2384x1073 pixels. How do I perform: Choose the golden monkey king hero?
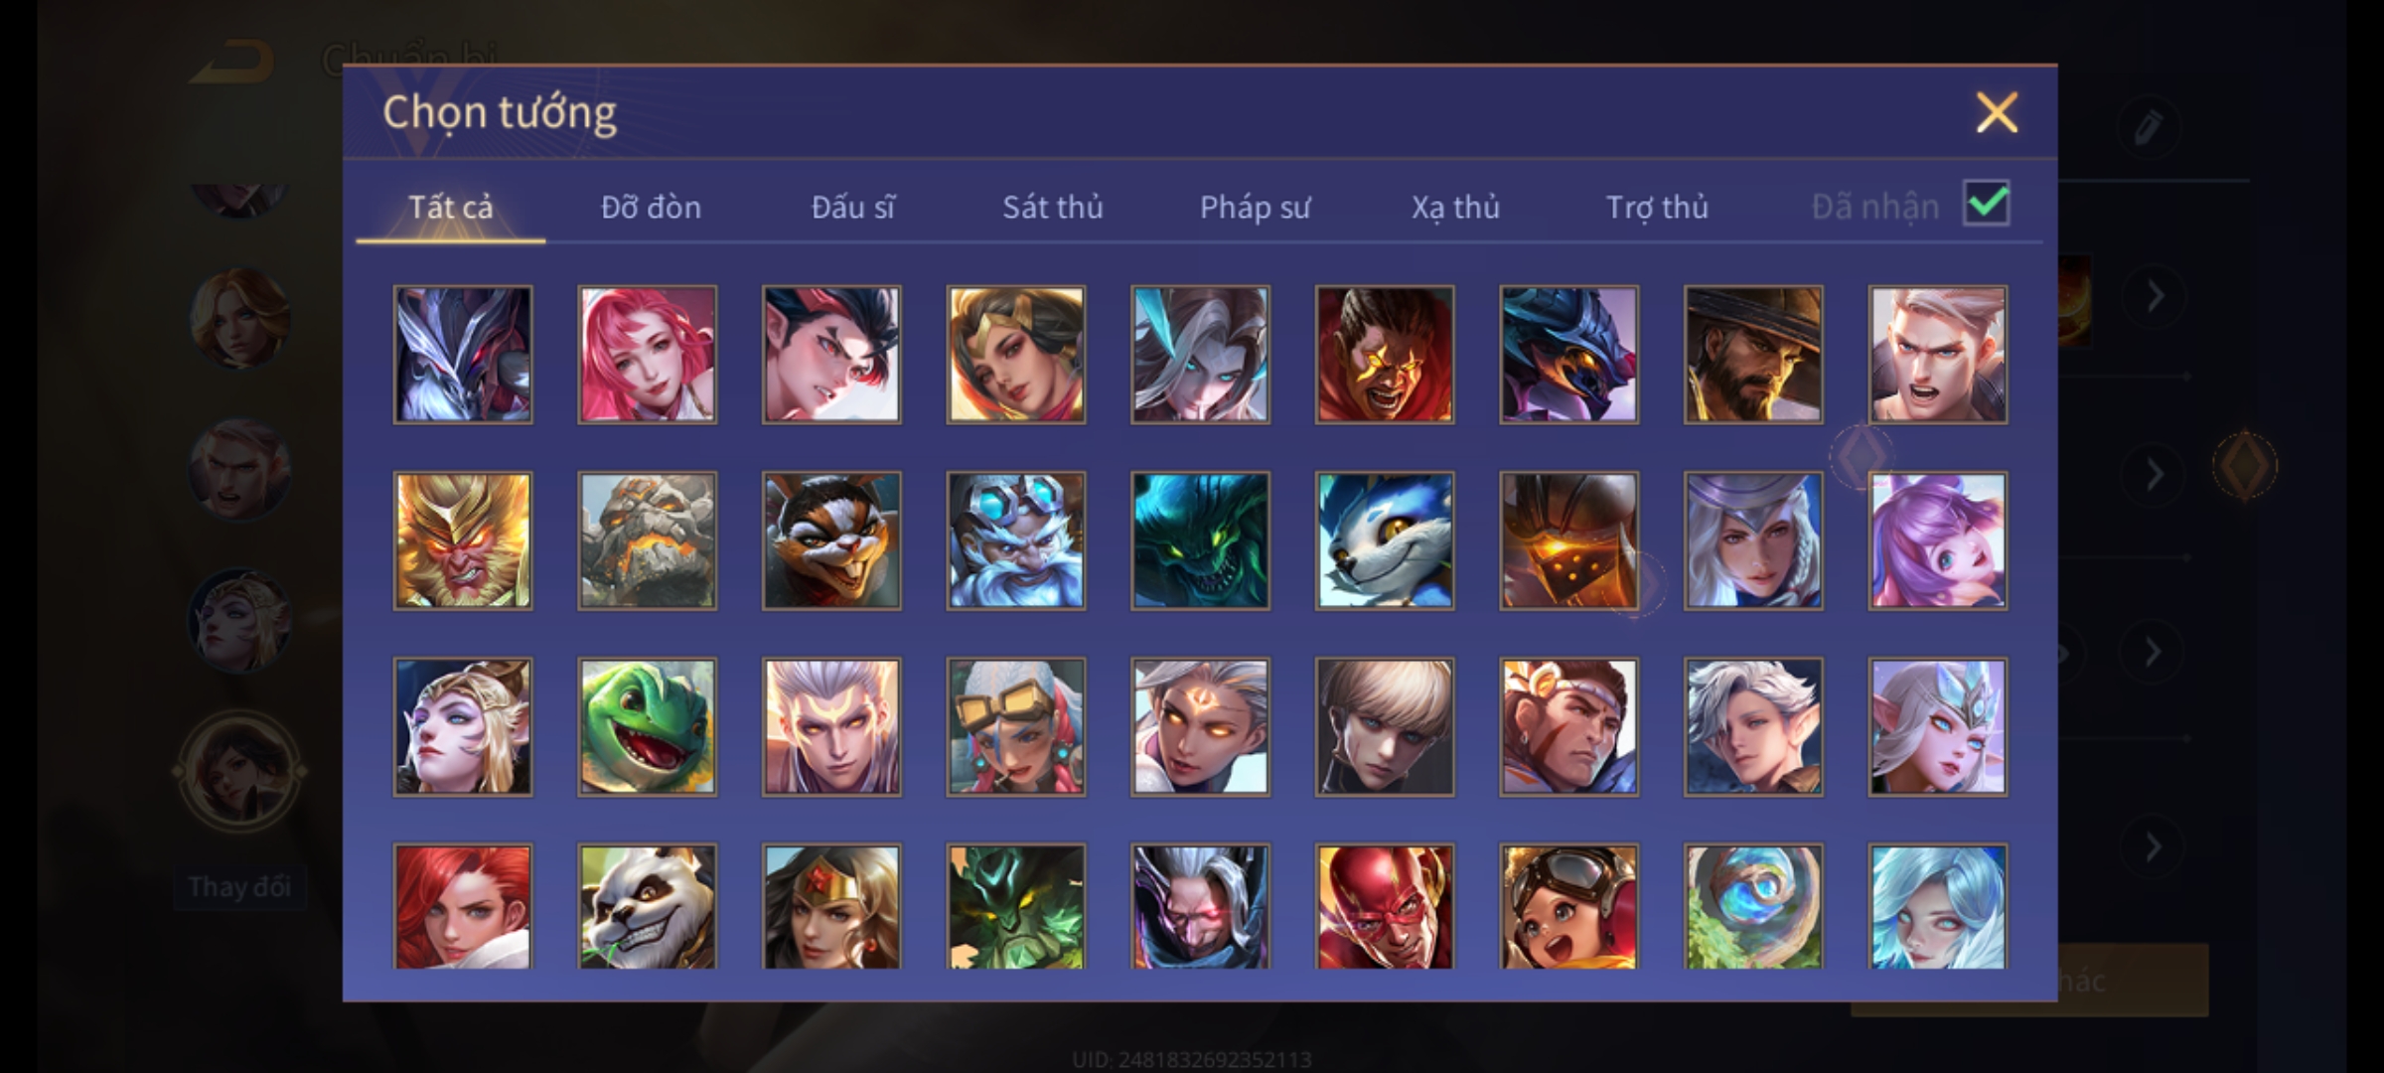click(463, 540)
